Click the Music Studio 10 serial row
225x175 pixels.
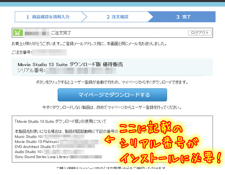(x=50, y=137)
